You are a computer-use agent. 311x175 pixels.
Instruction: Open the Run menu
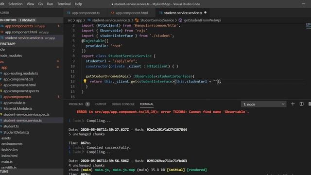(50, 4)
